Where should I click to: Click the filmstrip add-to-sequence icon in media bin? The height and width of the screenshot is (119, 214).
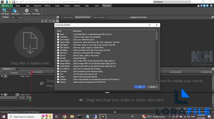(46, 21)
